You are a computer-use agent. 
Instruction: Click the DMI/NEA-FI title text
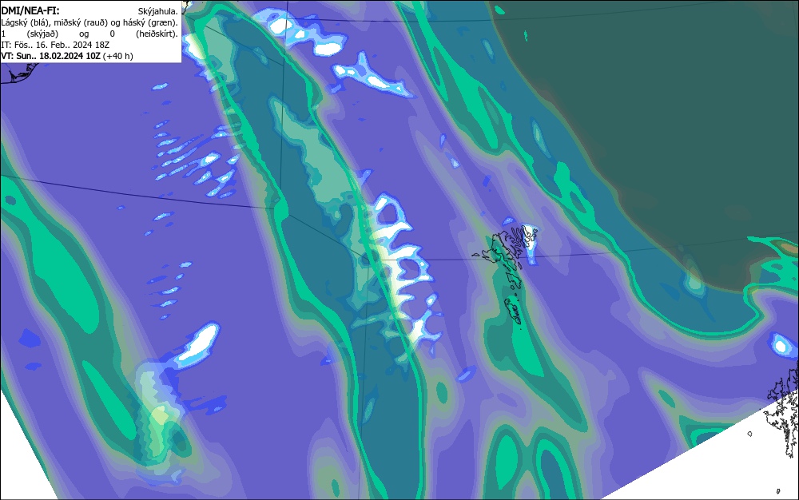[30, 10]
